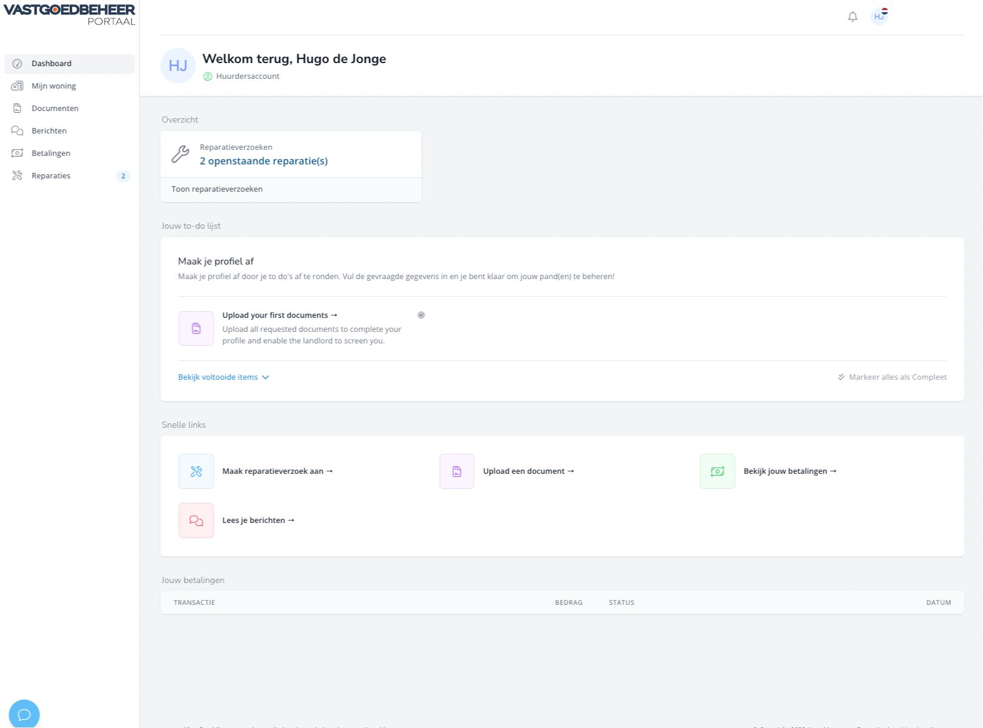The height and width of the screenshot is (728, 983).
Task: Expand Bekijk voltooide items
Action: pyautogui.click(x=223, y=377)
